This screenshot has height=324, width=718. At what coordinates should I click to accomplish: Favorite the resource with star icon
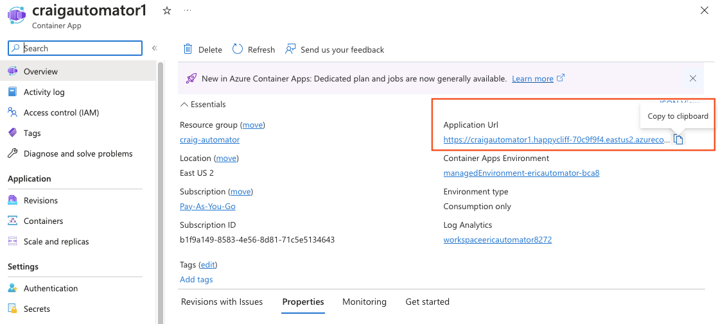coord(167,11)
